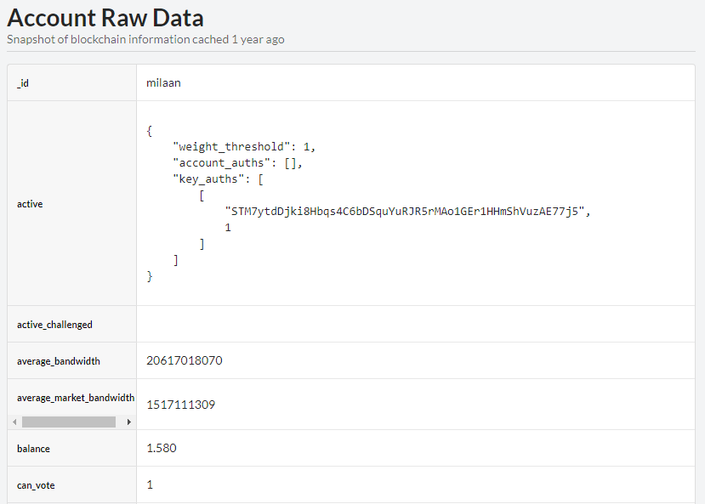Viewport: 705px width, 504px height.
Task: Click the can_vote row label
Action: pyautogui.click(x=36, y=485)
